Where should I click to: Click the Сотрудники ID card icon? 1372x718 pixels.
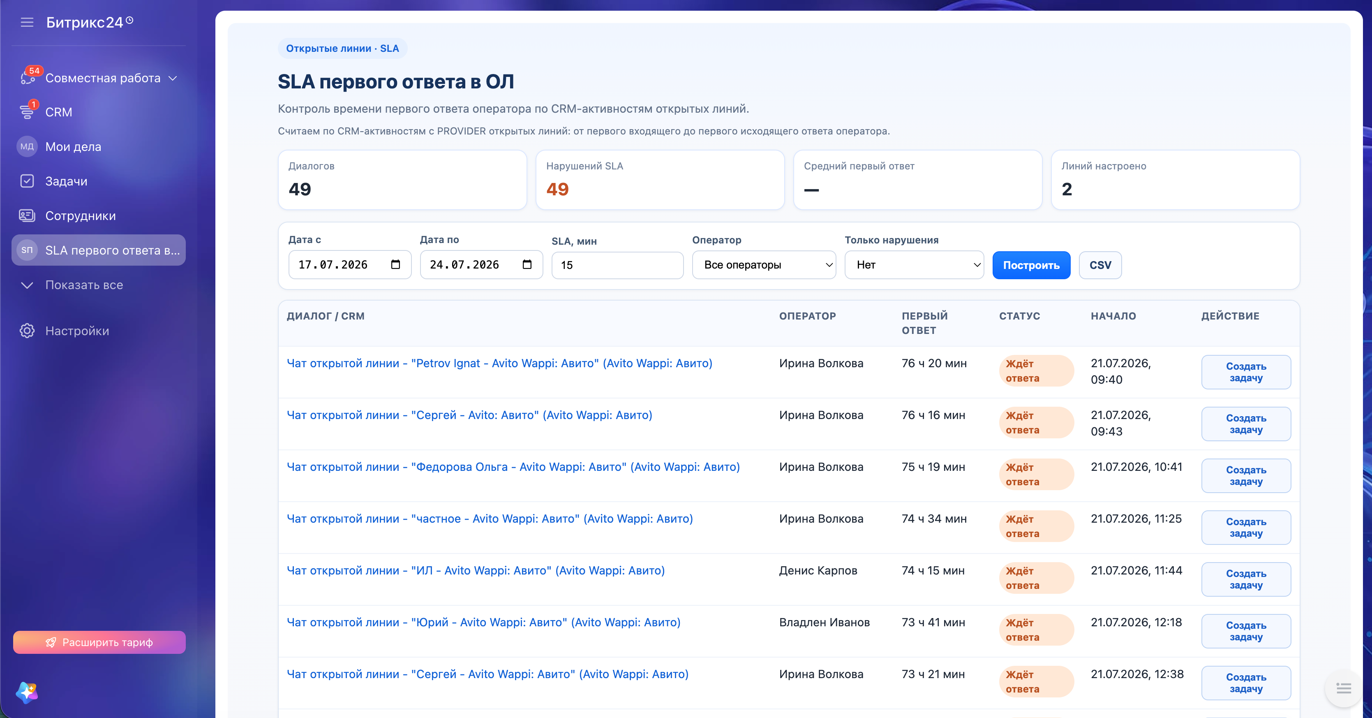pos(27,215)
